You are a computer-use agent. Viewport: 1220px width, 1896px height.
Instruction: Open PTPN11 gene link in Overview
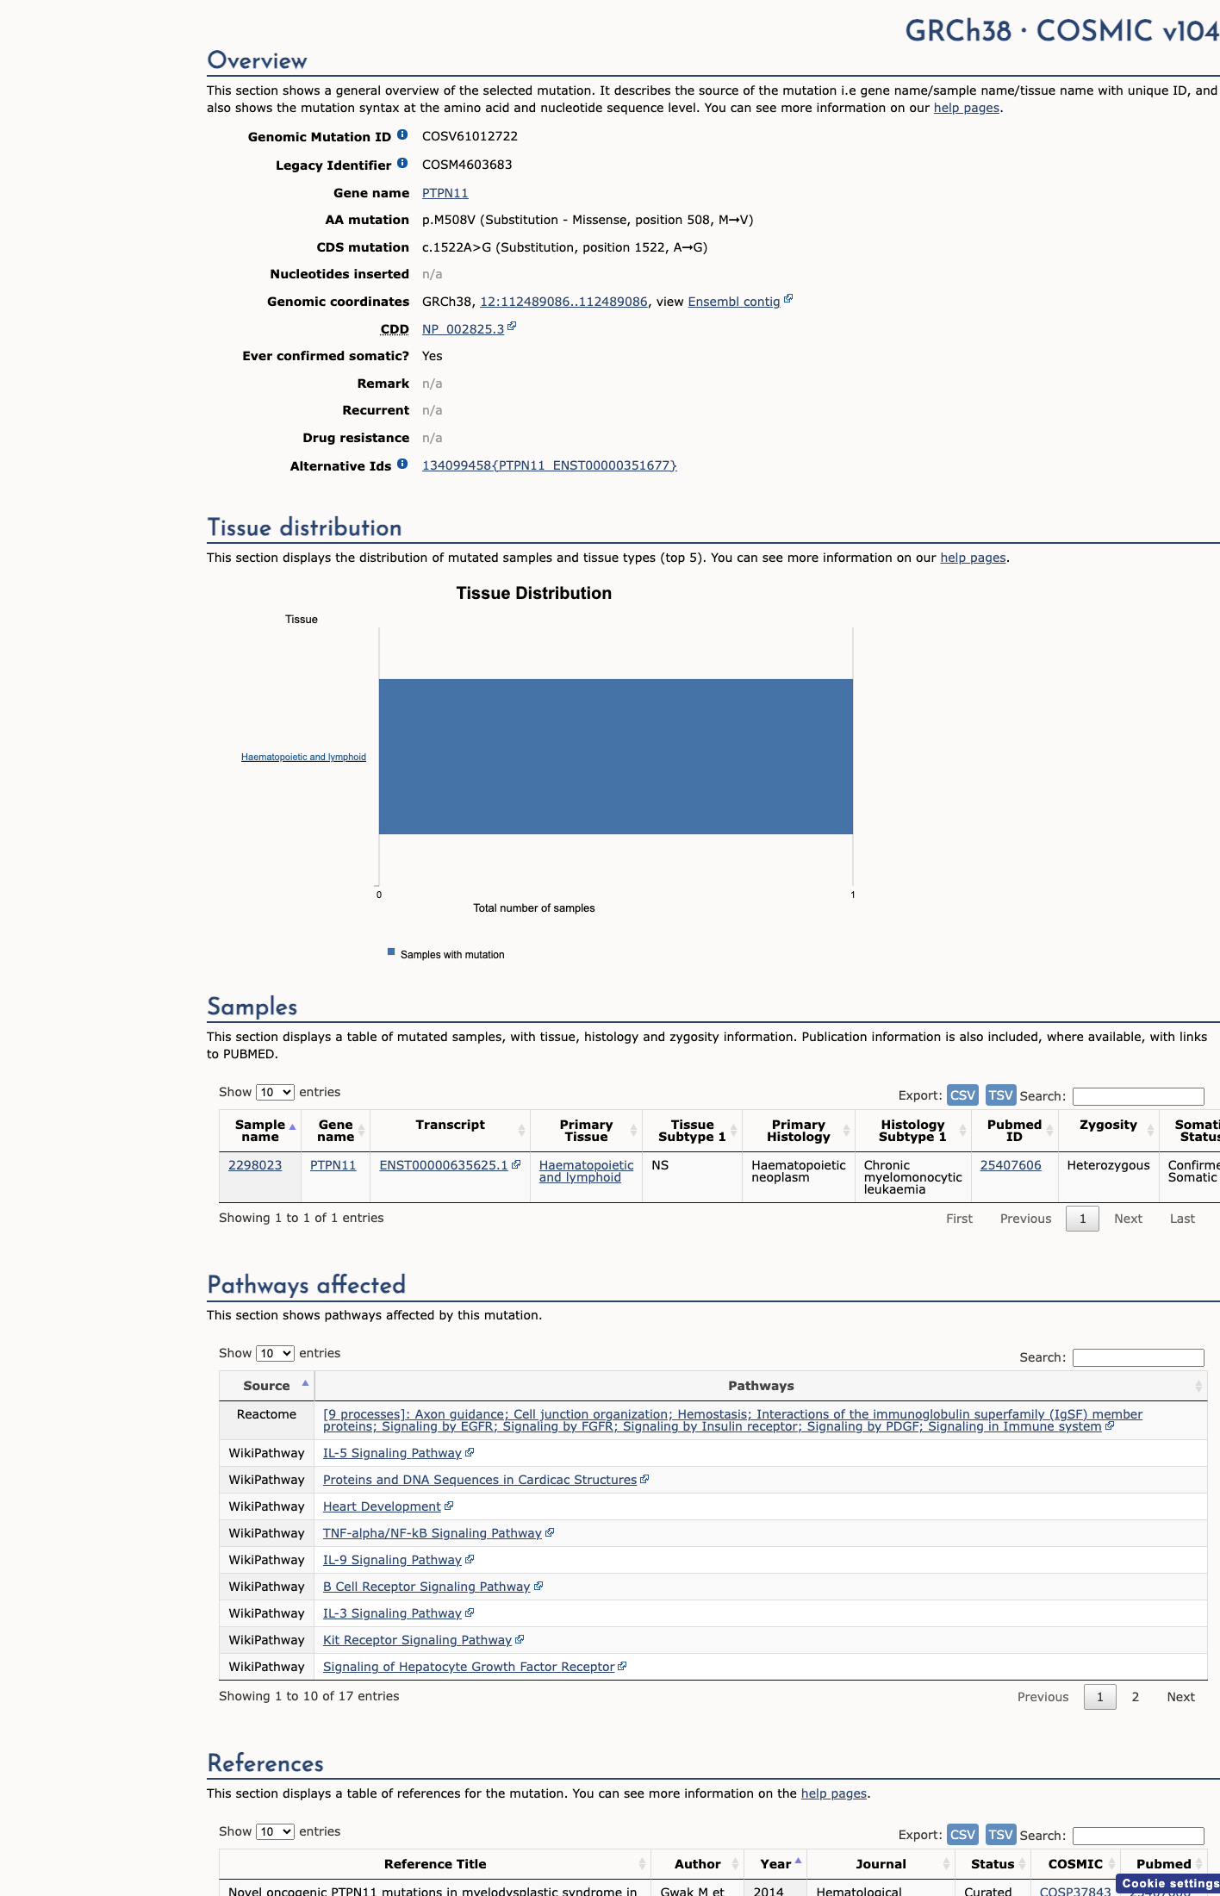click(x=445, y=193)
